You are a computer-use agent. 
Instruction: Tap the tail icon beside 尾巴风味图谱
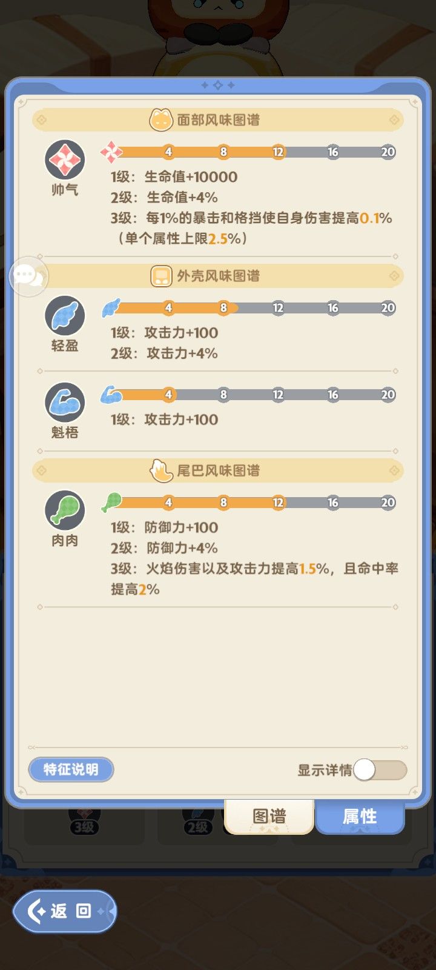(x=161, y=470)
